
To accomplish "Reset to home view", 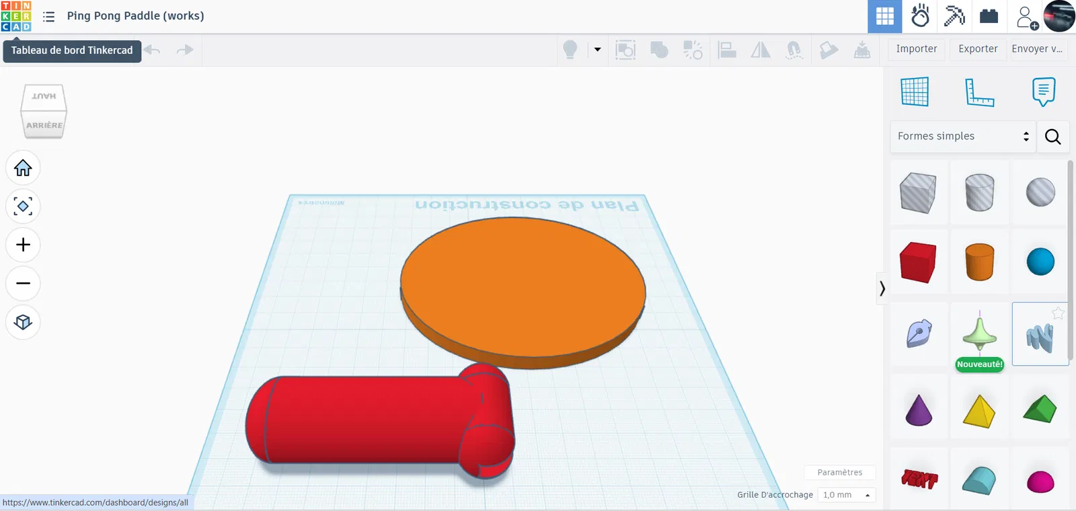I will pos(23,167).
